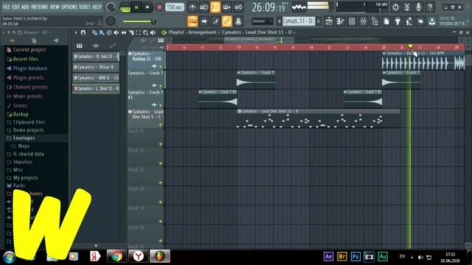
Task: Open the Browser/plugin picker toolbar icon
Action: (x=375, y=21)
